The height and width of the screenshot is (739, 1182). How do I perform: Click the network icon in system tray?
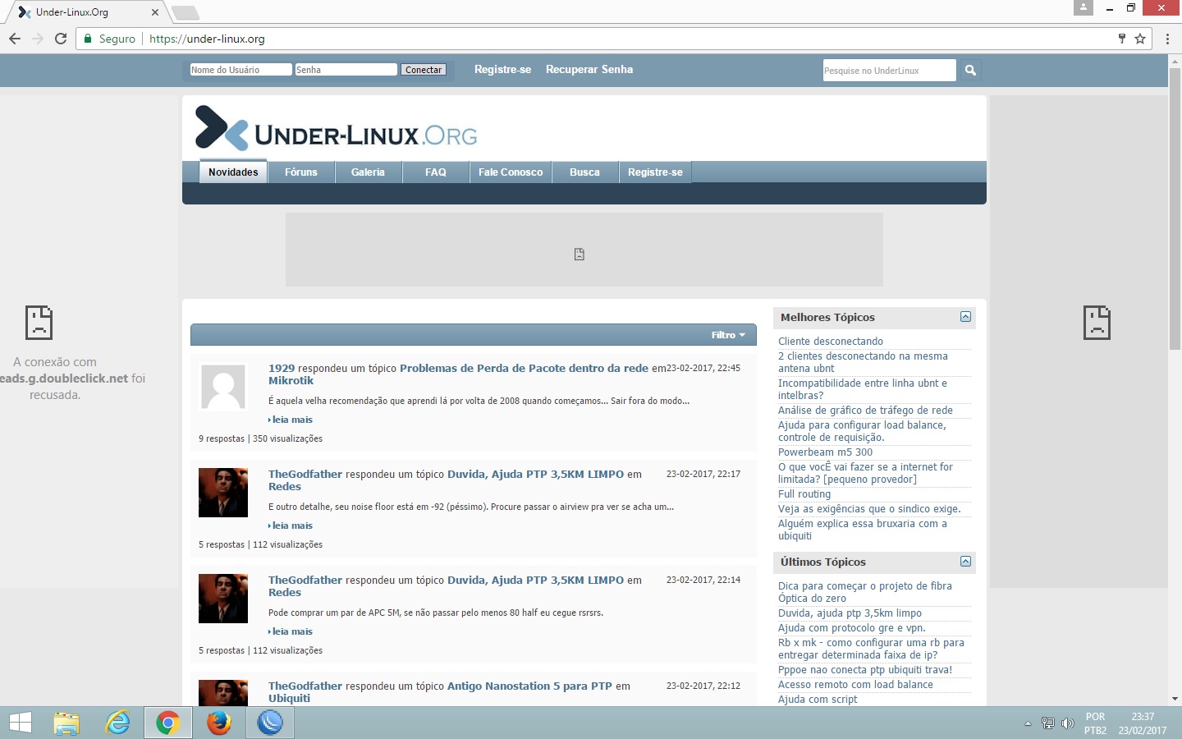(1048, 723)
